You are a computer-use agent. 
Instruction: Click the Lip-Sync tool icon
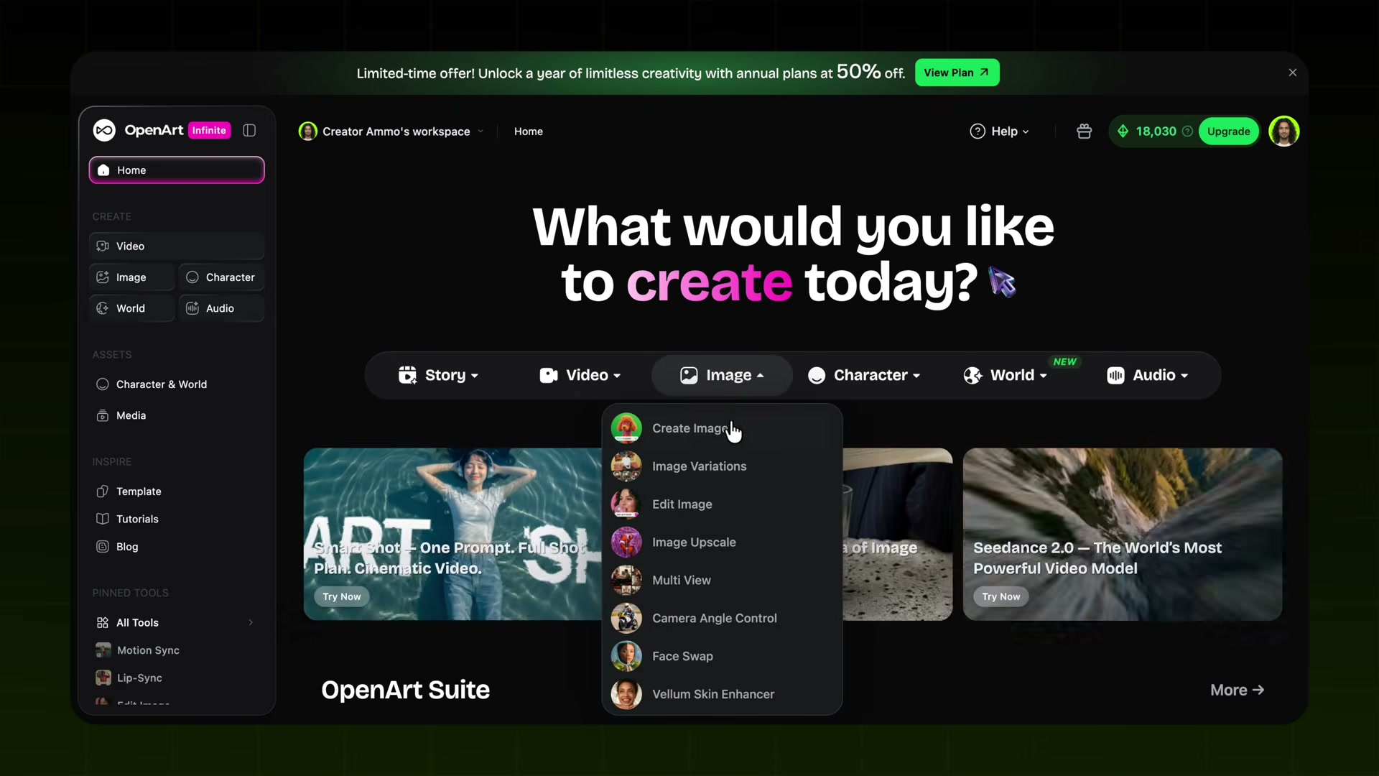point(103,678)
